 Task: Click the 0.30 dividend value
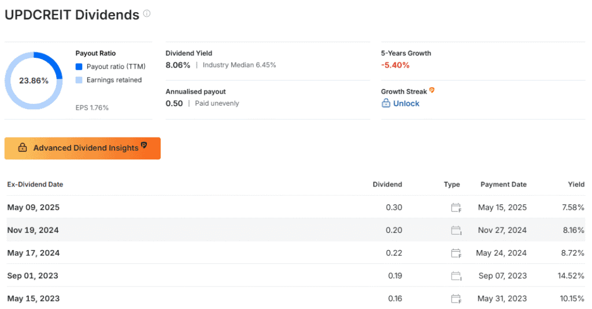pyautogui.click(x=394, y=207)
